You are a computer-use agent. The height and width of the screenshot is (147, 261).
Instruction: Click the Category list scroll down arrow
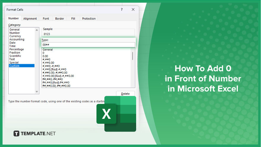pos(37,92)
